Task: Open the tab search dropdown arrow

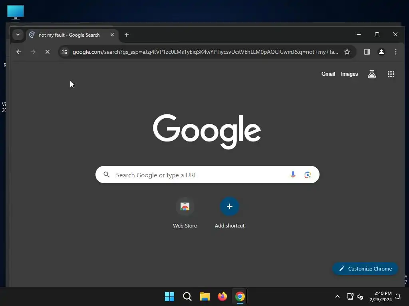Action: pos(18,35)
